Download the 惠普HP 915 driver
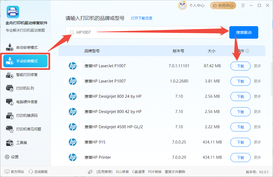Screen dimensions: 273x177 pyautogui.click(x=241, y=142)
